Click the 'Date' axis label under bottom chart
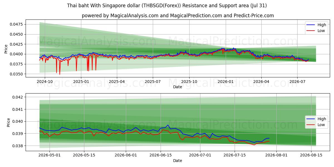This screenshot has width=334, height=167. (x=178, y=161)
